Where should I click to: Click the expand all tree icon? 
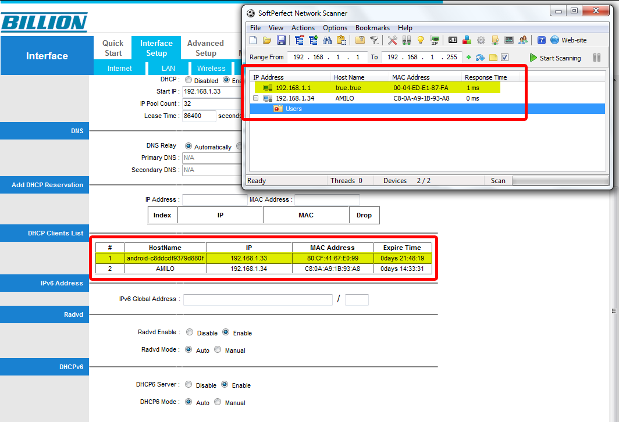click(x=314, y=40)
